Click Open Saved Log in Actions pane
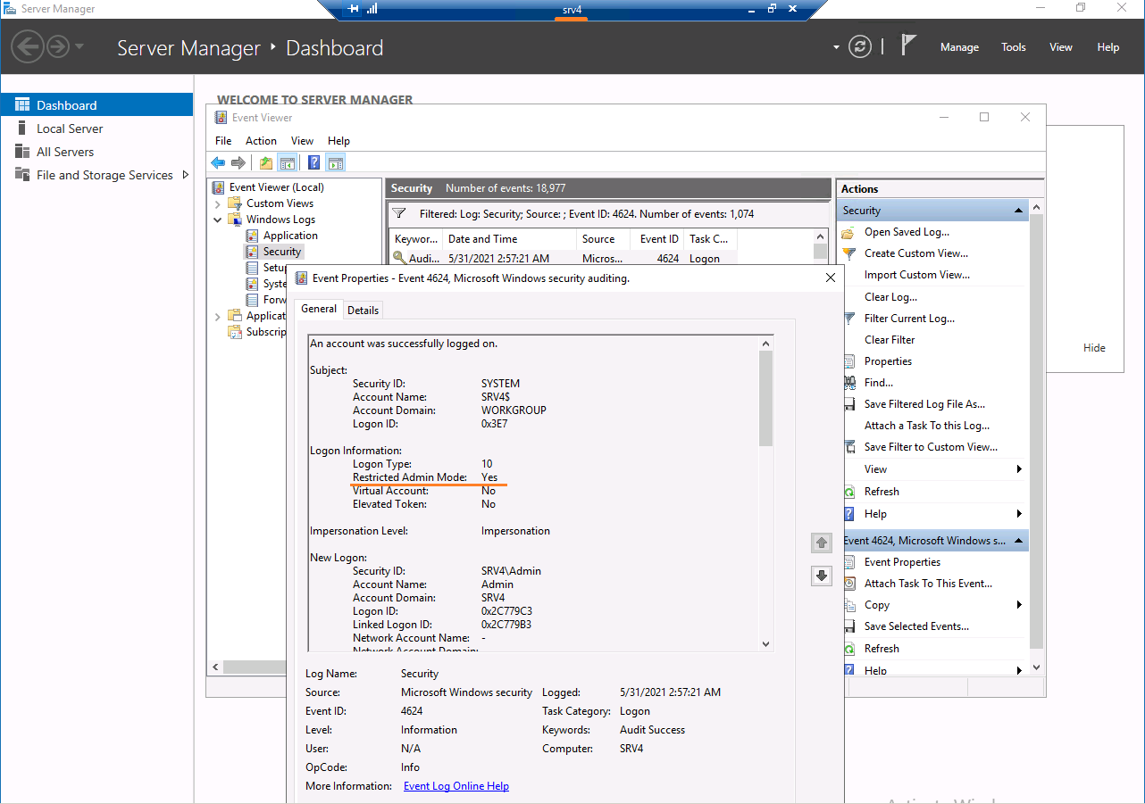 click(x=907, y=232)
